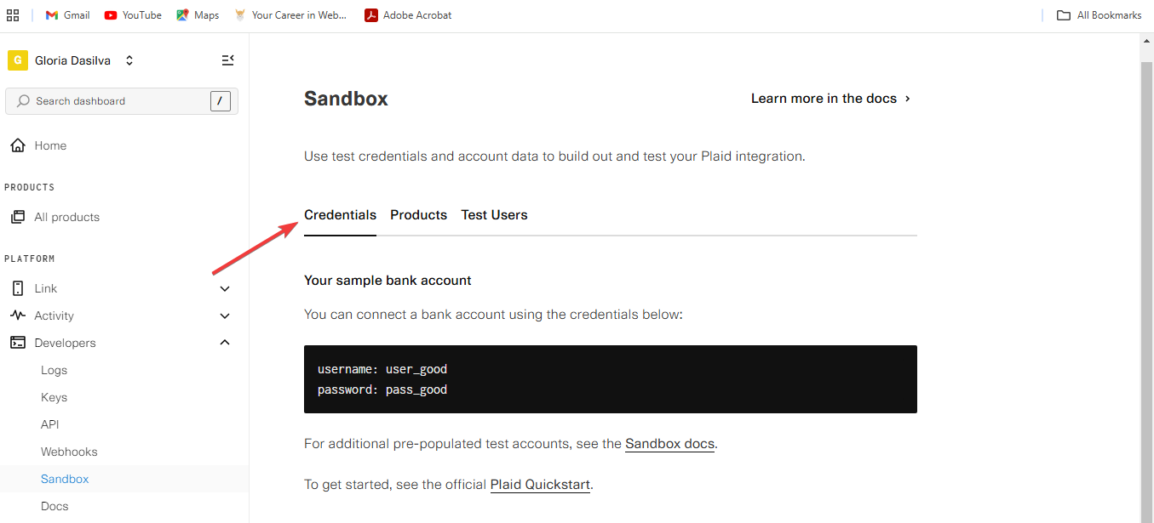The image size is (1154, 523).
Task: Collapse the Developers section
Action: [224, 342]
